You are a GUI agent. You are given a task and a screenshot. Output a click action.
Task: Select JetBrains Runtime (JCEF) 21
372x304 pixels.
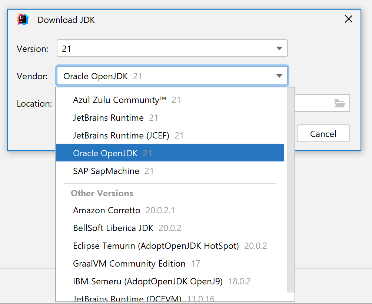pos(170,136)
